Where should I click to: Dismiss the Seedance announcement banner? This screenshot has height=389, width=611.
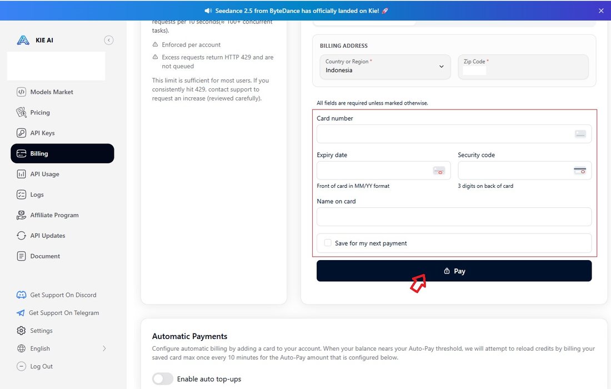(x=601, y=11)
